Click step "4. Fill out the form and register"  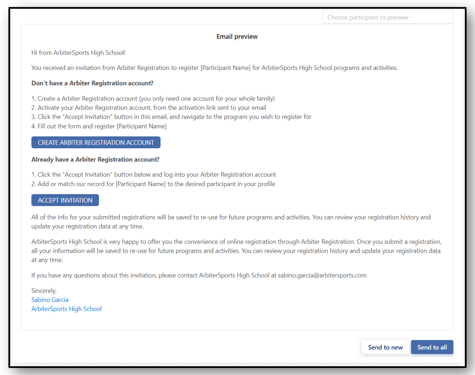pyautogui.click(x=99, y=126)
